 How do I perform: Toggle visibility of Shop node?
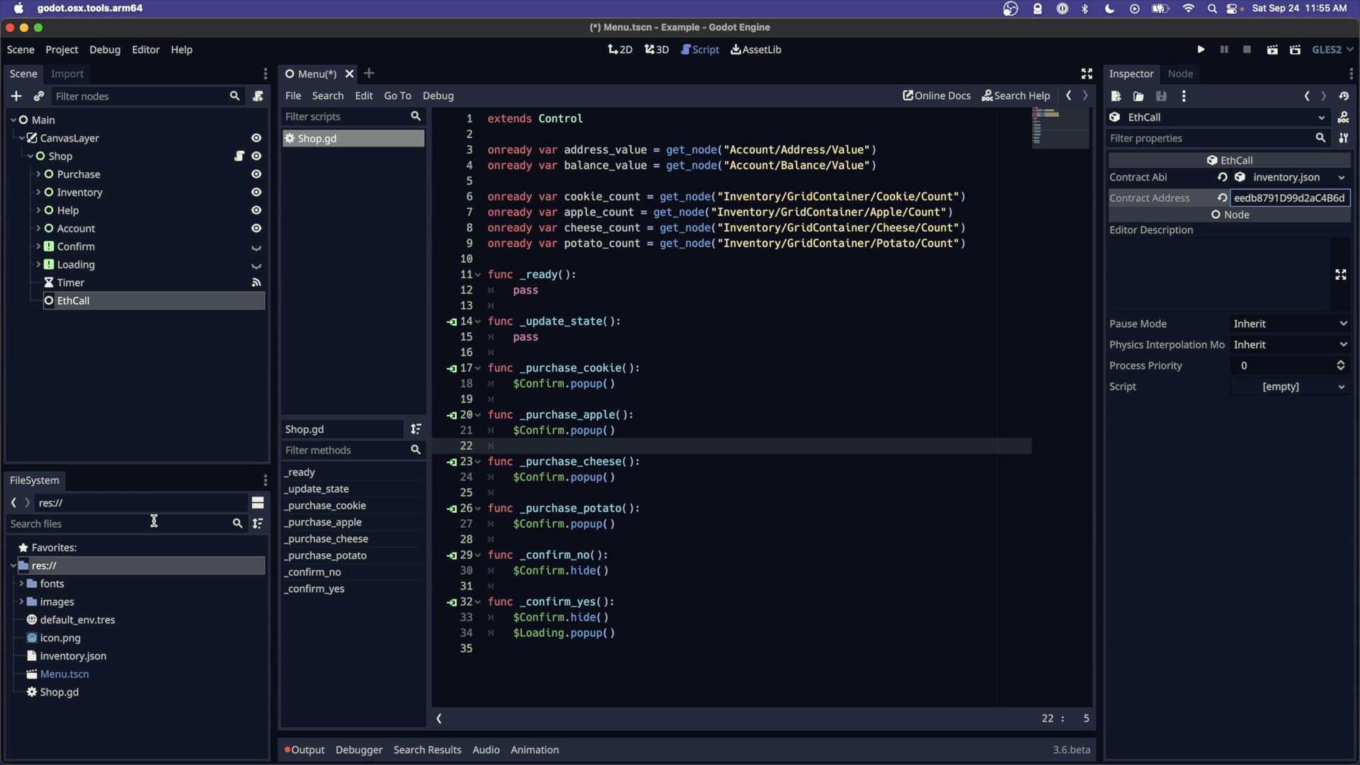pyautogui.click(x=257, y=155)
